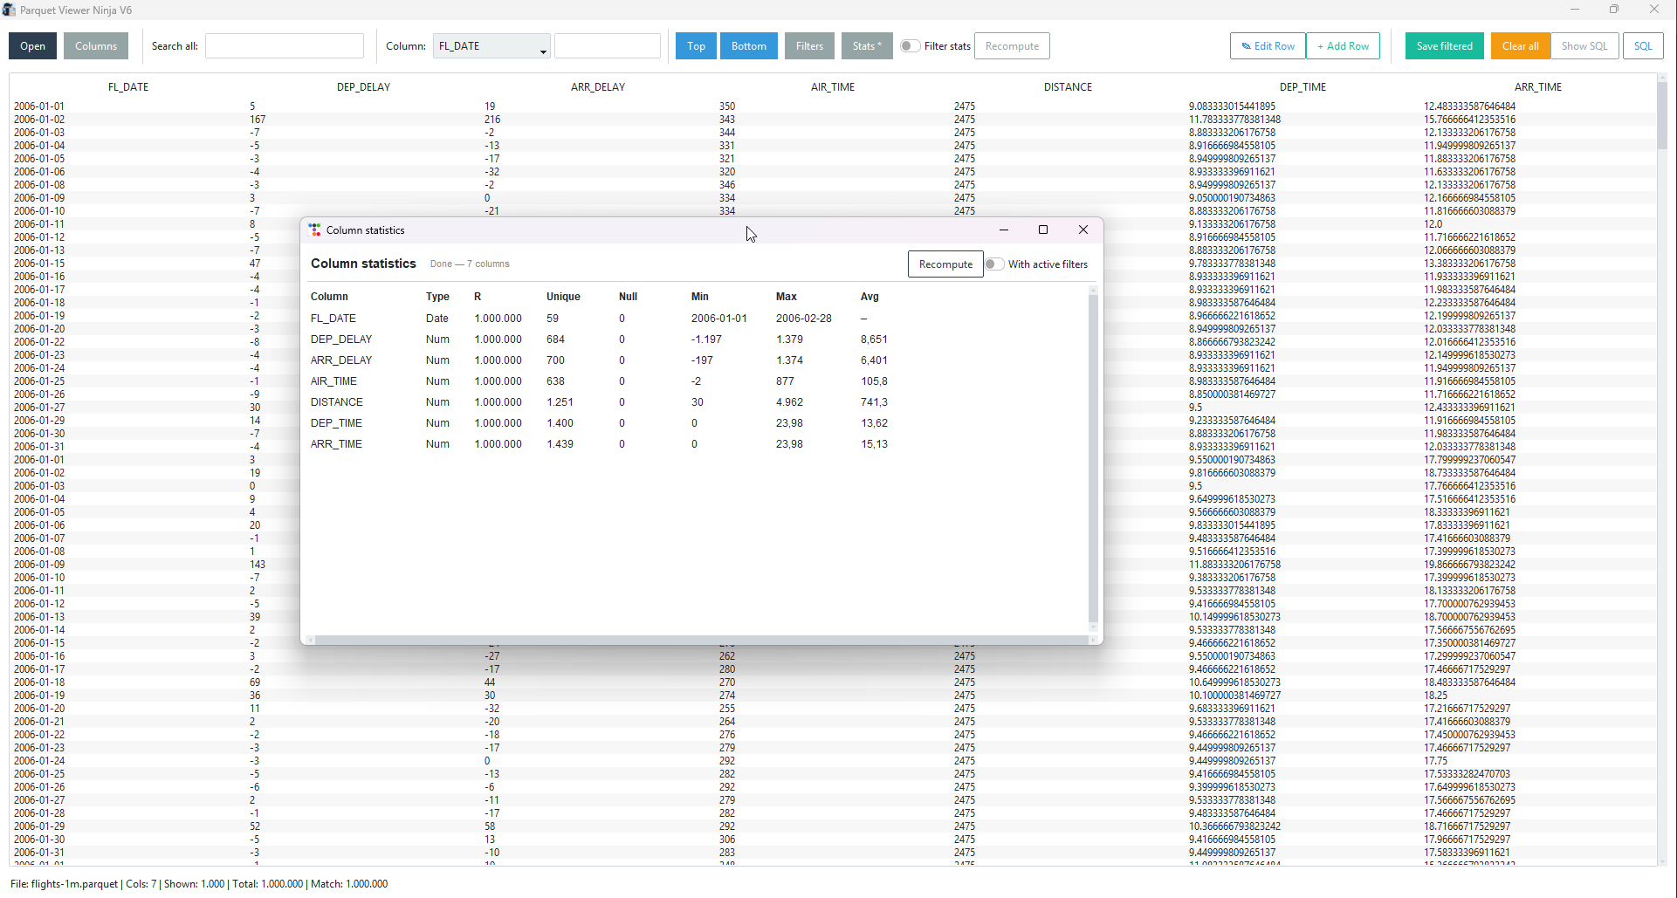Screen dimensions: 1677x898
Task: Click the Parquet Viewer Ninja app icon
Action: pos(10,10)
